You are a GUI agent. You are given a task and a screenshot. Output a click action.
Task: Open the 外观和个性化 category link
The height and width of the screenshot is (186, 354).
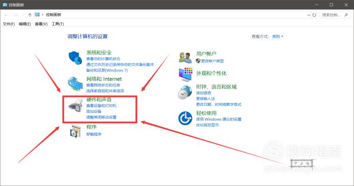[211, 73]
